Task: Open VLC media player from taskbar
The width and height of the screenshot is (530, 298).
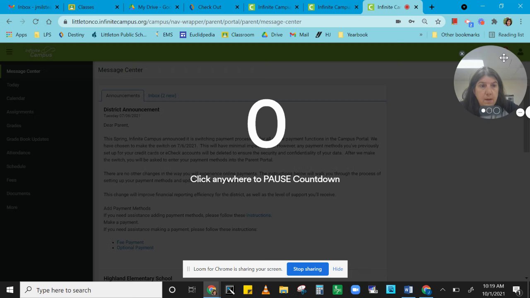Action: 266,290
